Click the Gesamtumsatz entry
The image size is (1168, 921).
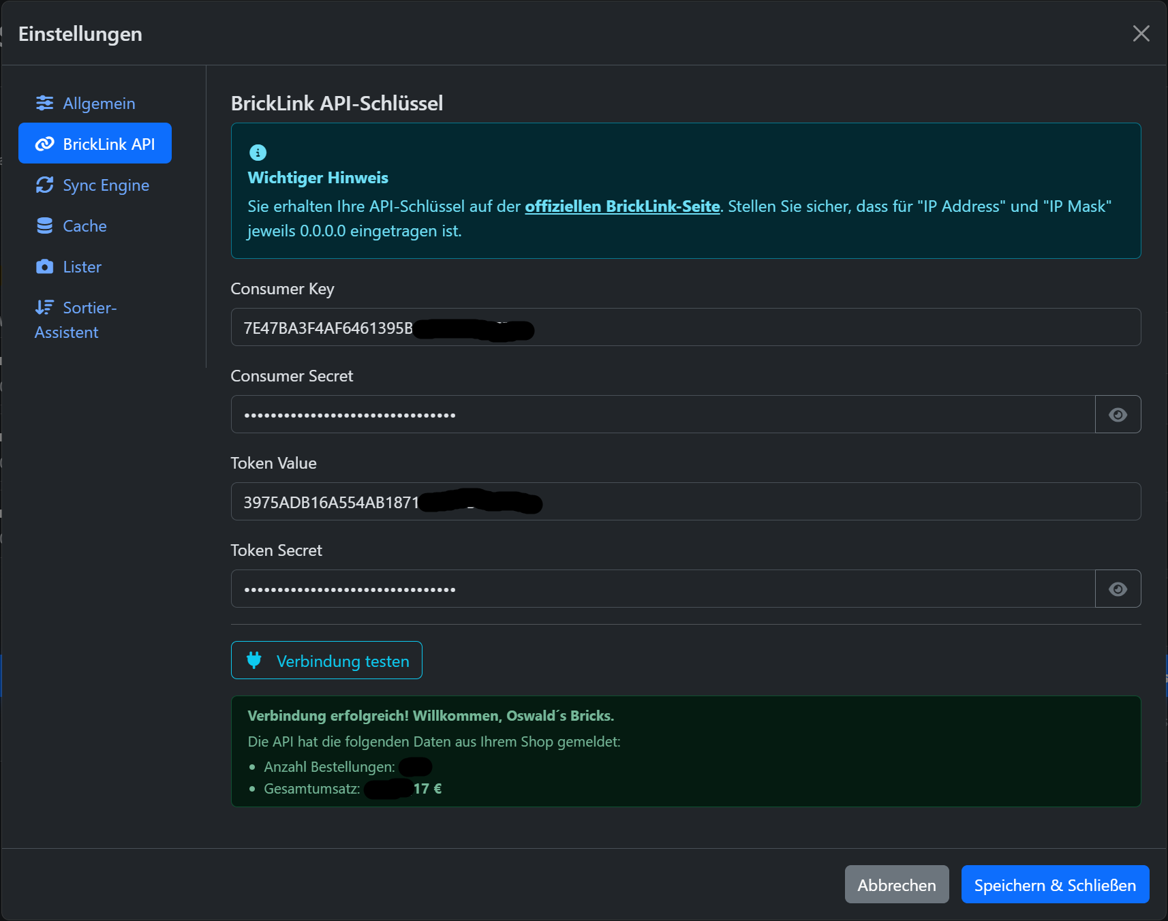tap(353, 789)
